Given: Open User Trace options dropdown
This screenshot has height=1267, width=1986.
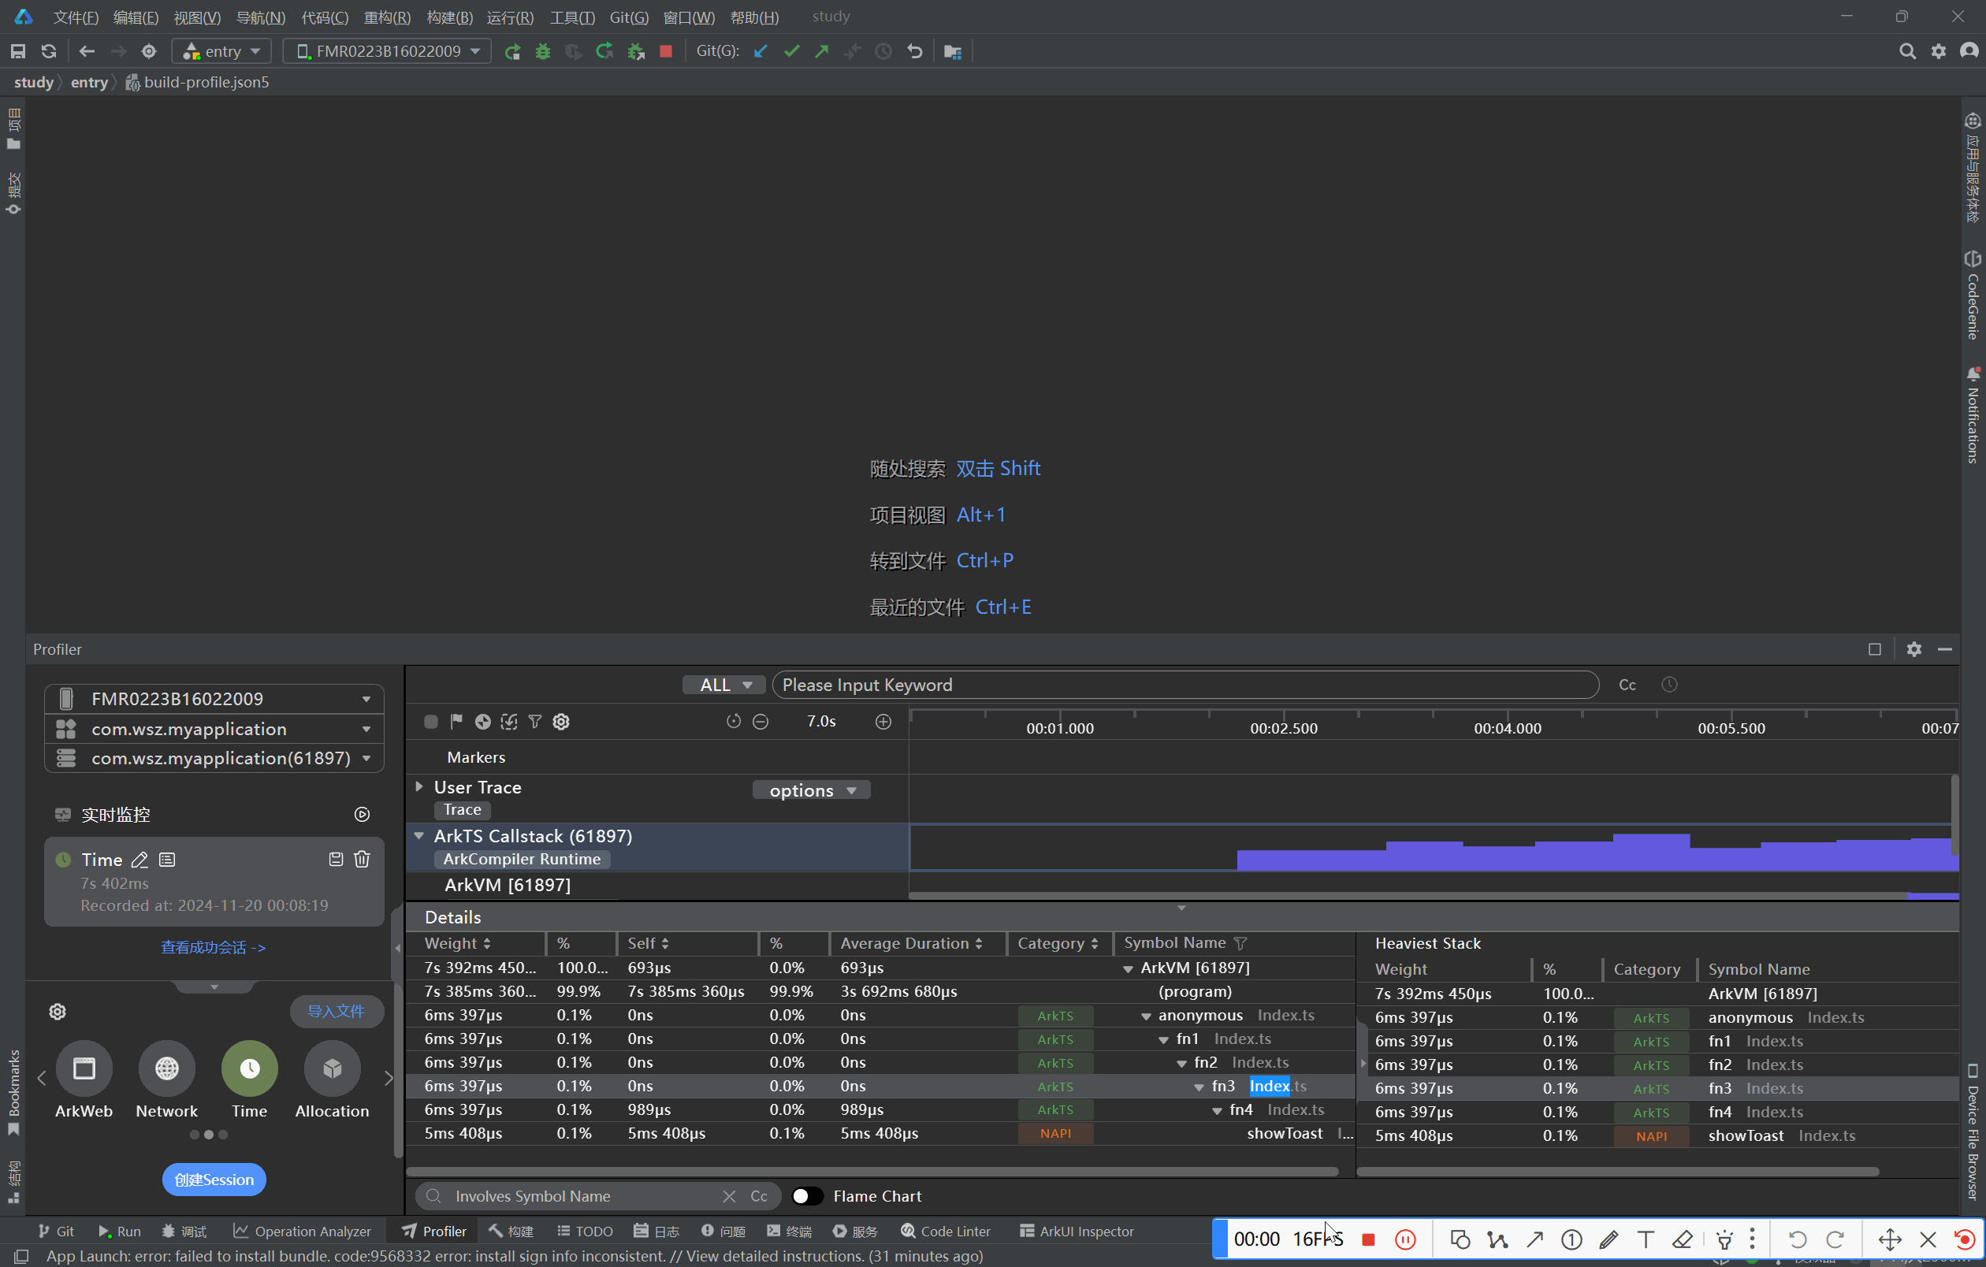Looking at the screenshot, I should tap(812, 790).
